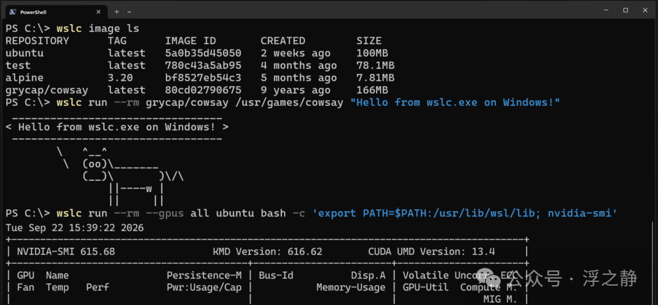Click the grycap/cowsay entry in the image list
The width and height of the screenshot is (658, 305).
coord(46,90)
